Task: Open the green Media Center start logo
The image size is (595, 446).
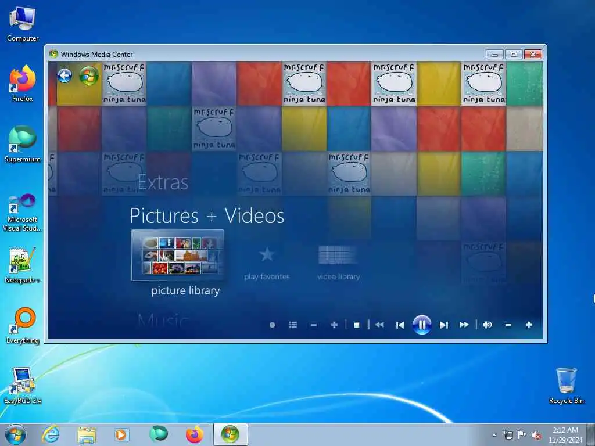Action: pyautogui.click(x=89, y=75)
